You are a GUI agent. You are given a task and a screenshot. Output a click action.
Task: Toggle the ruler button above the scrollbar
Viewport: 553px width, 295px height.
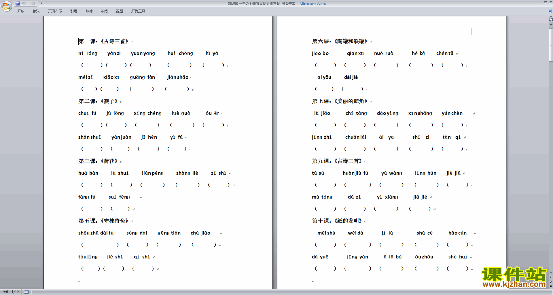pos(551,19)
